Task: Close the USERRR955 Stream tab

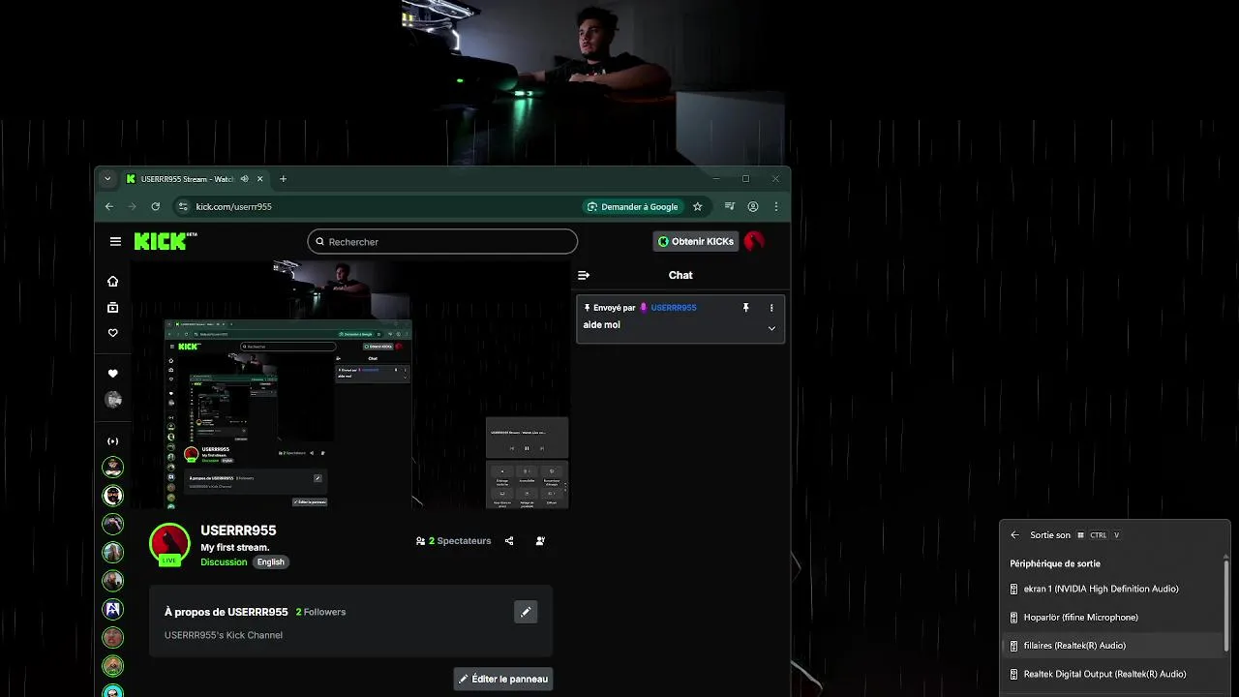Action: tap(260, 179)
